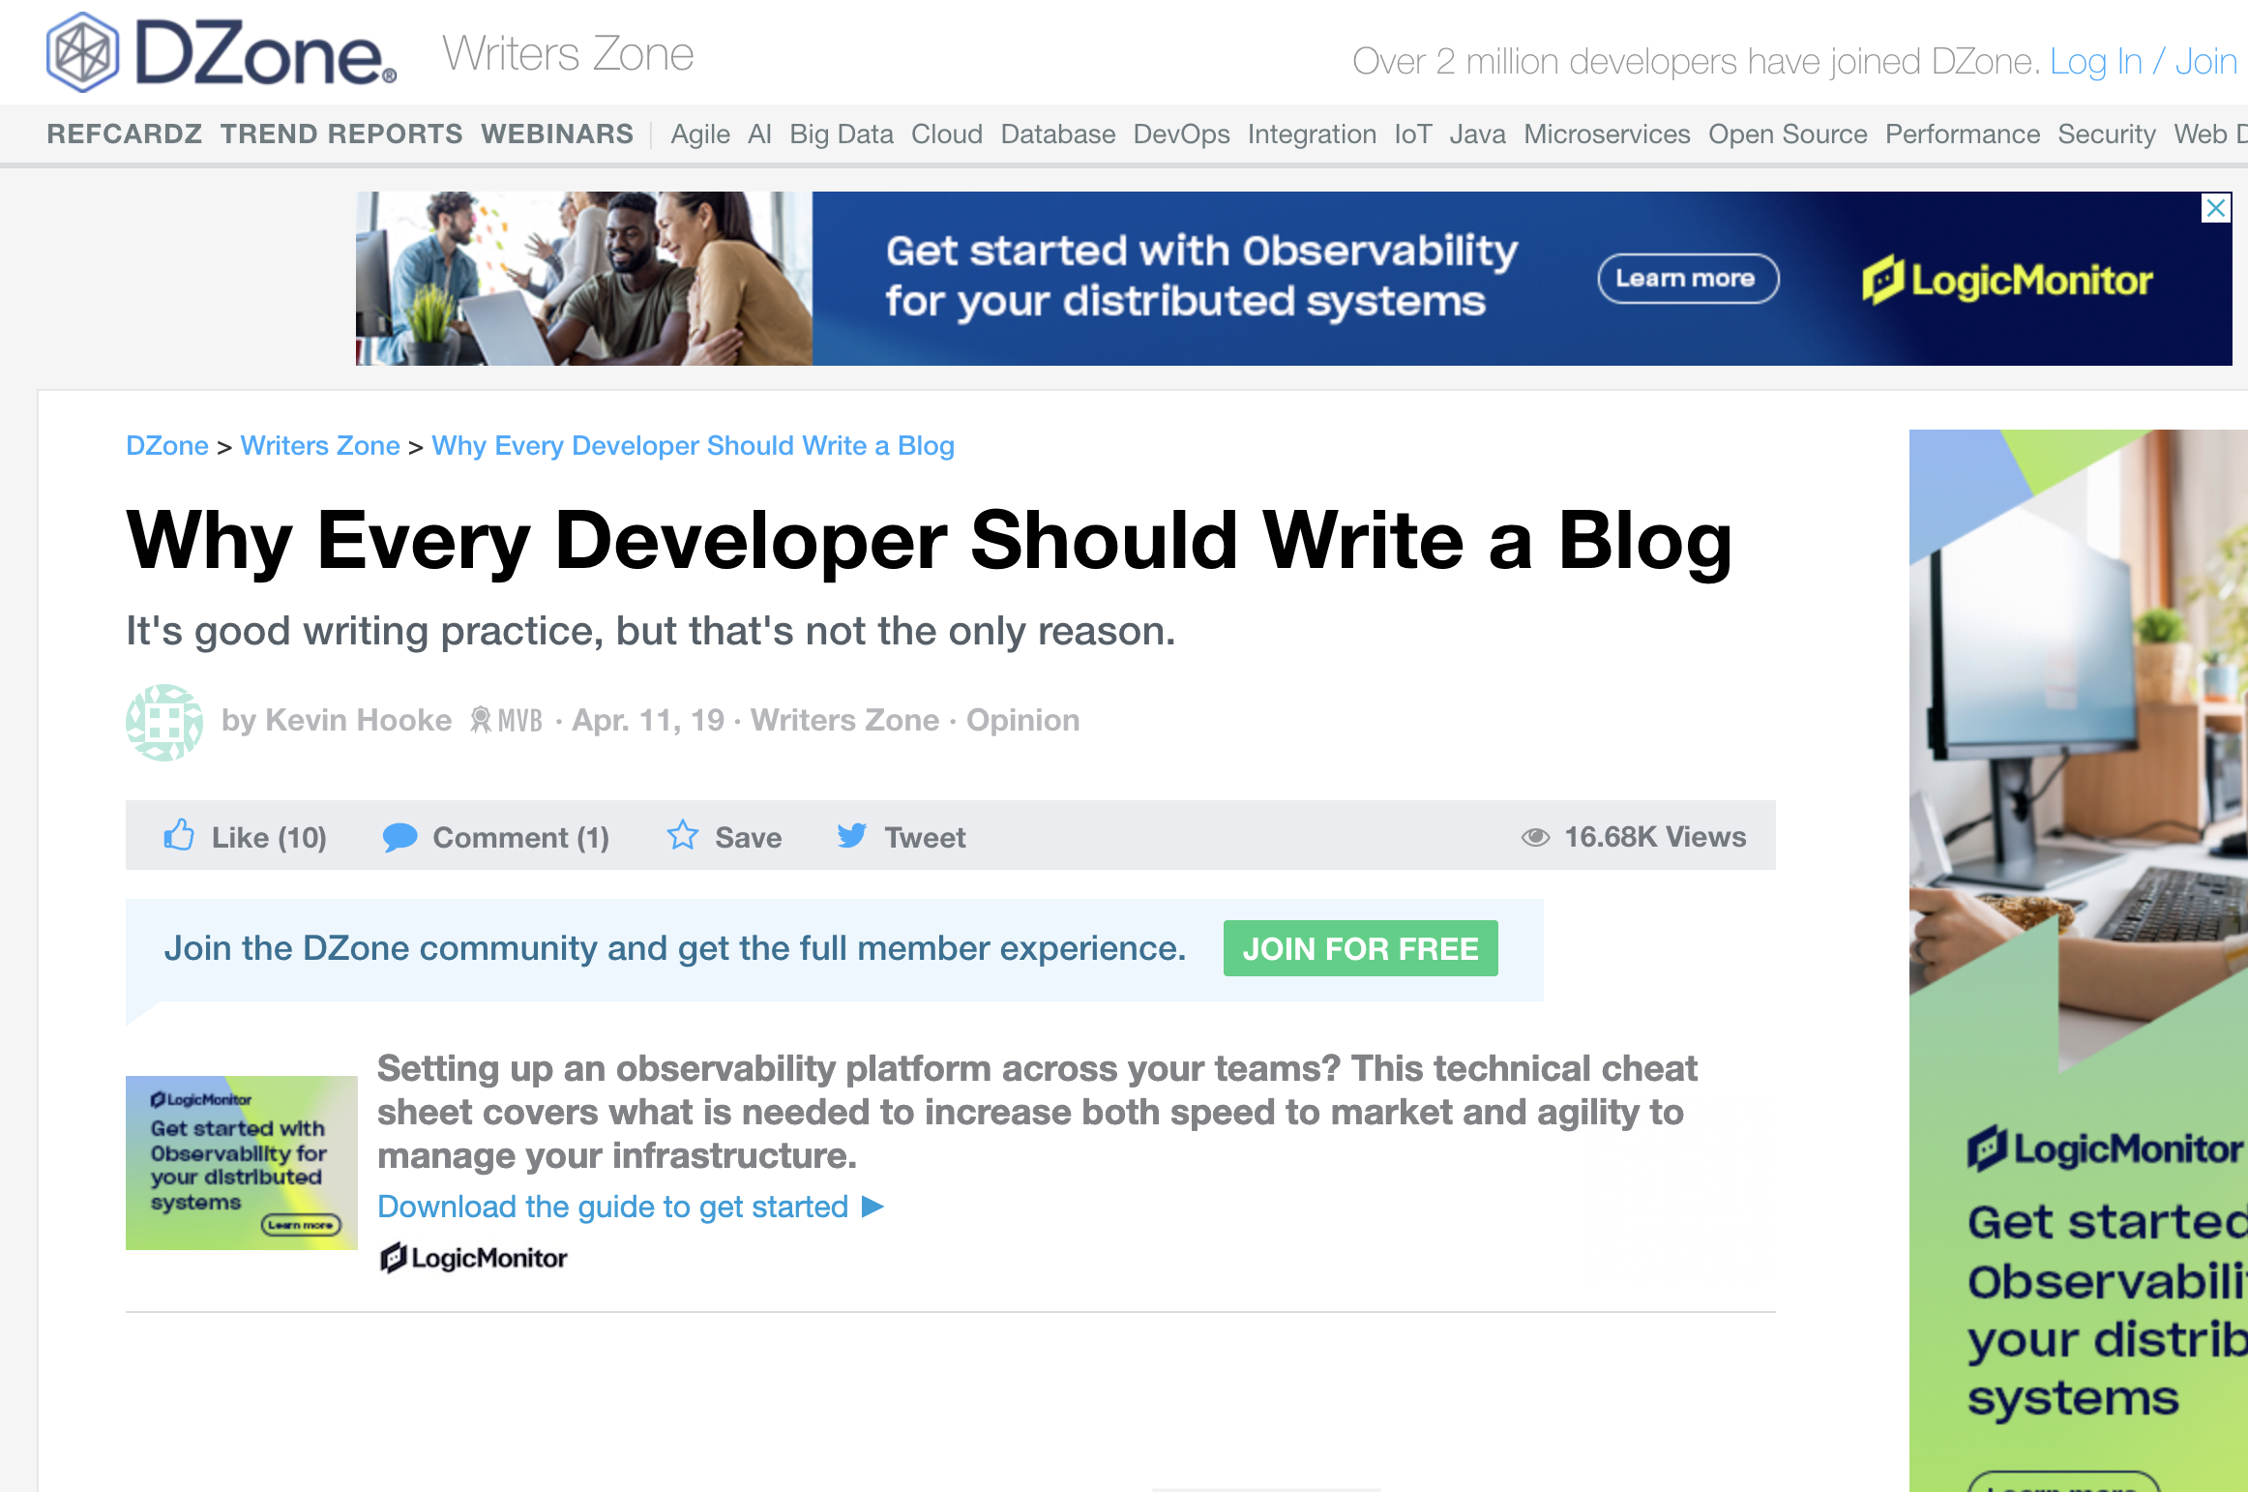Go to the Database zone
The height and width of the screenshot is (1492, 2248).
coord(1057,134)
